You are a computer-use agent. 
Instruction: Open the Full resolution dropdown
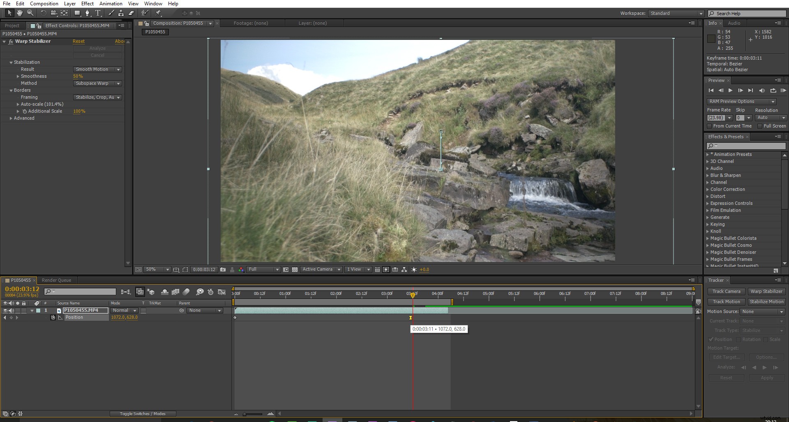pos(263,269)
